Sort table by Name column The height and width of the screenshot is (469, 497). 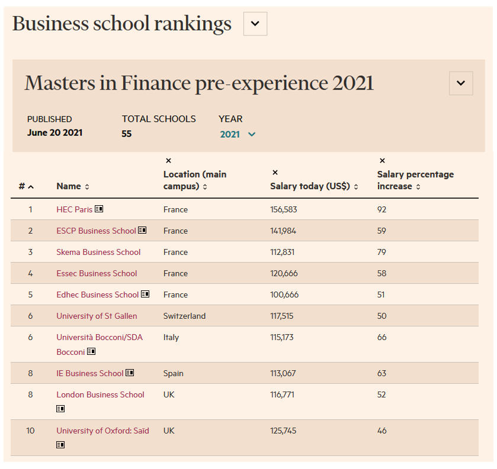(x=73, y=186)
